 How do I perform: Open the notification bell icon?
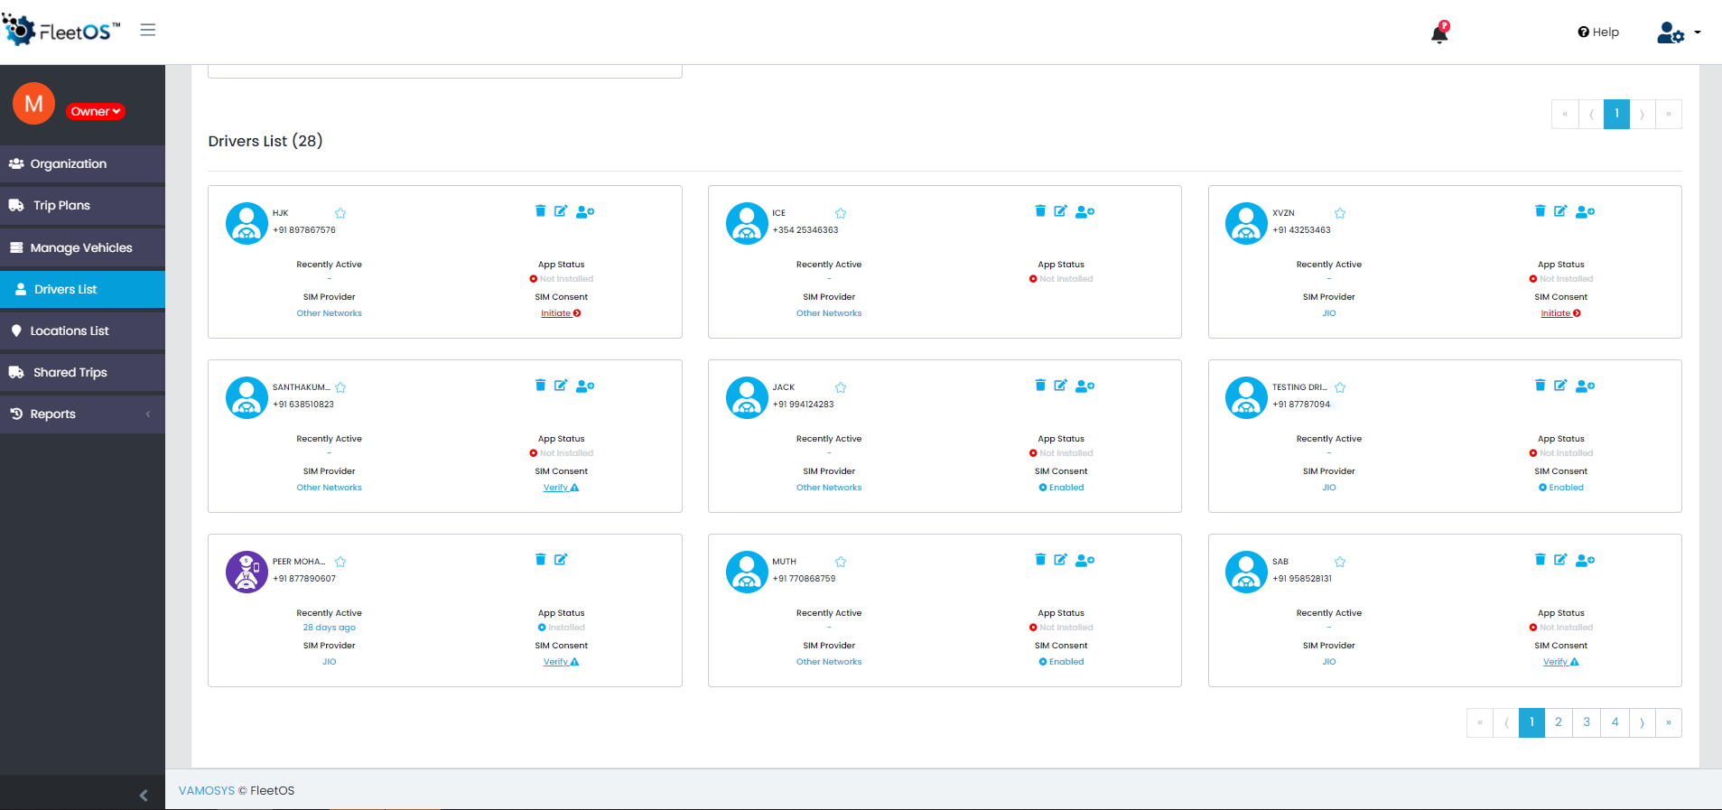pyautogui.click(x=1439, y=33)
